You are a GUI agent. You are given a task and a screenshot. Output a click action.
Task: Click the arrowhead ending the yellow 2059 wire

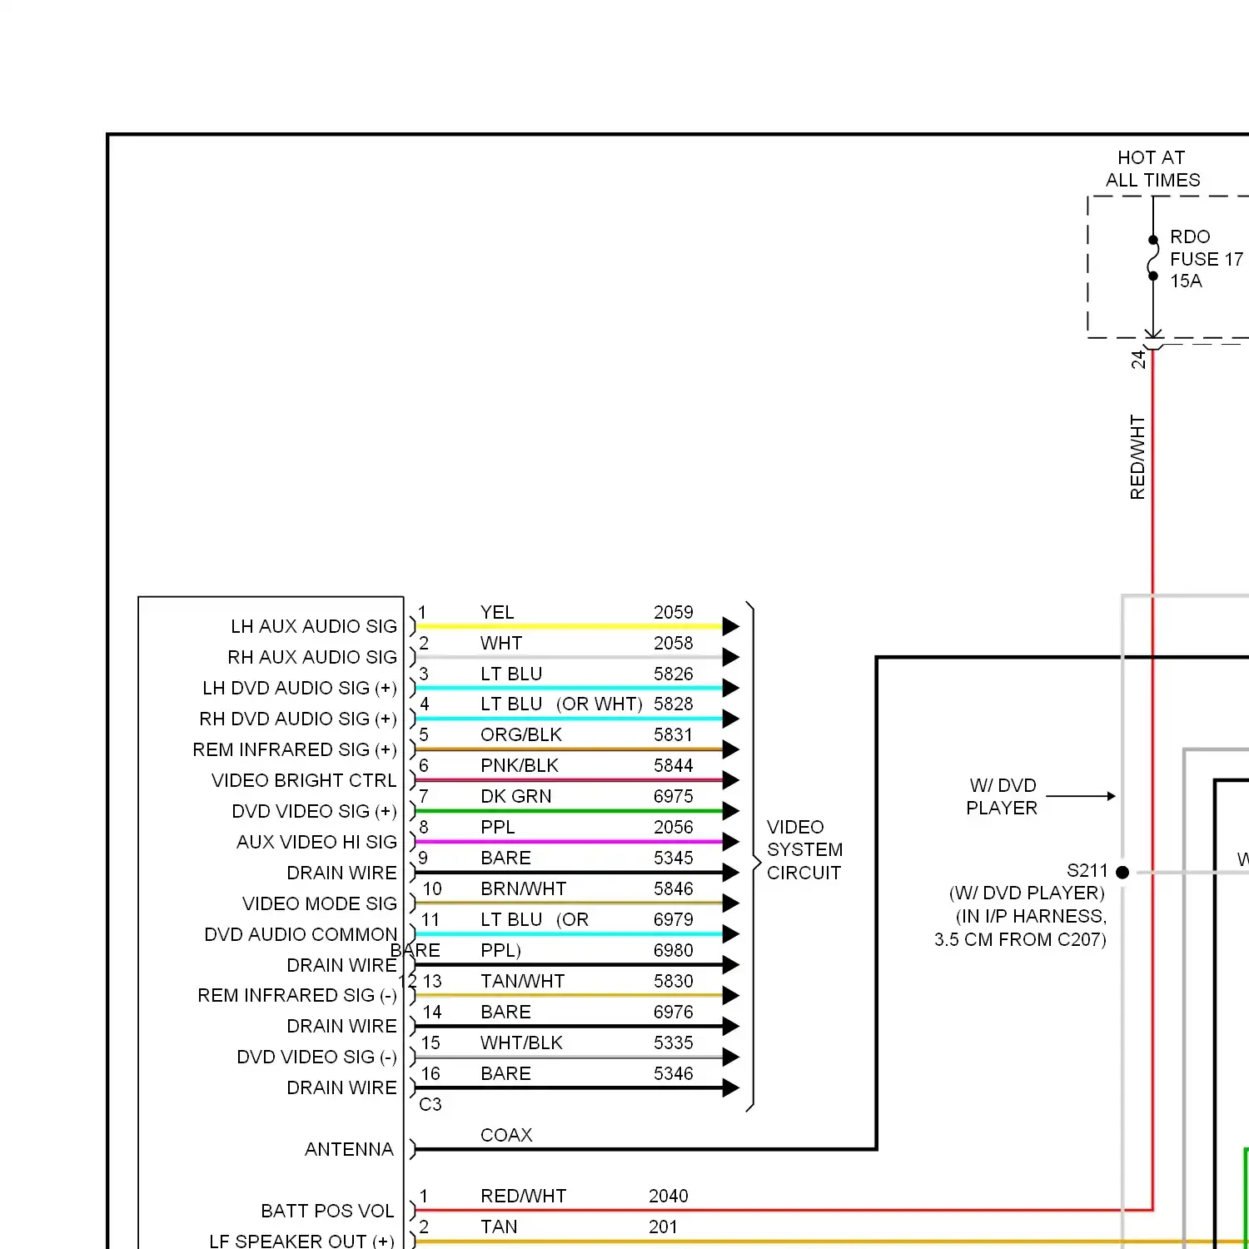731,626
